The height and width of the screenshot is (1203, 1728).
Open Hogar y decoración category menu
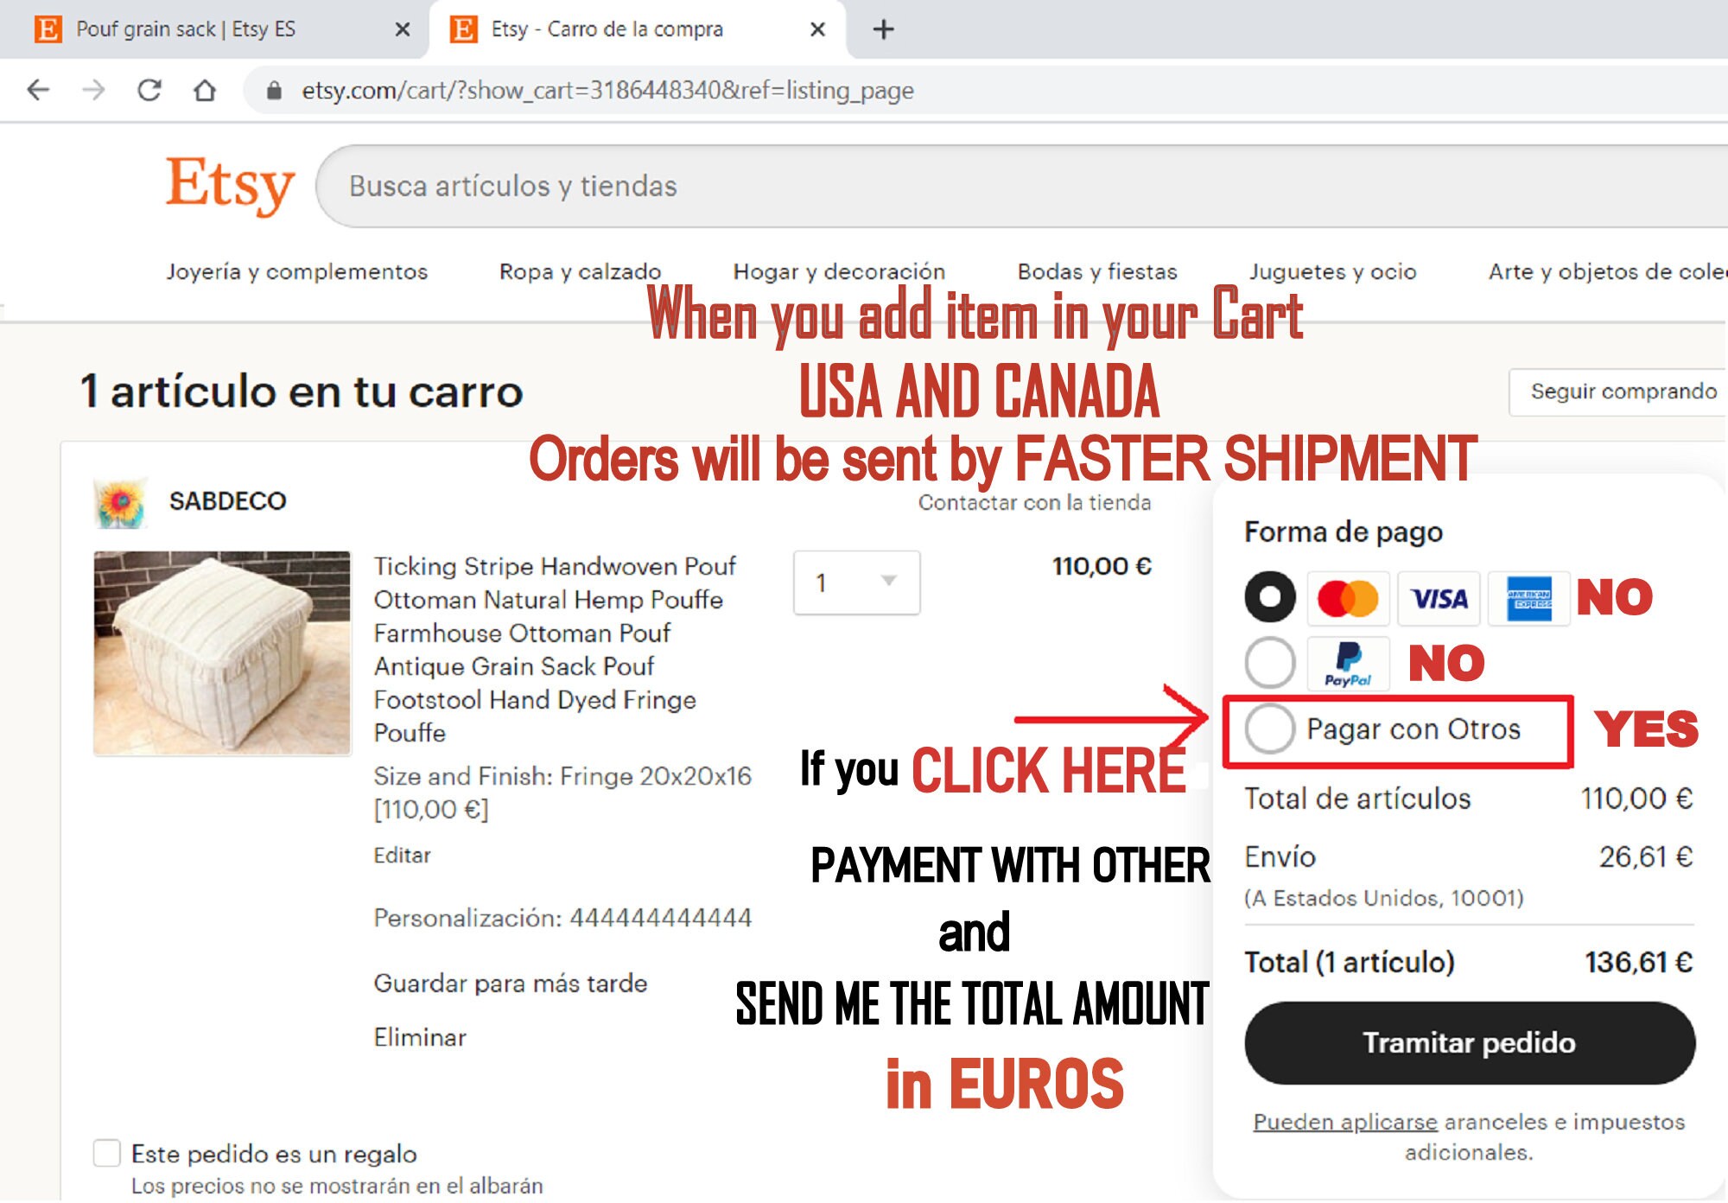(839, 271)
